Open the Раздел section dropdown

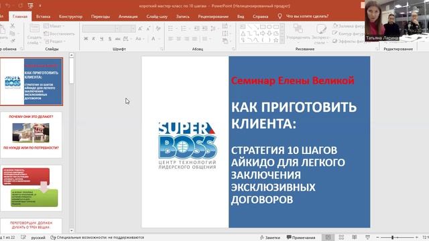click(x=55, y=42)
